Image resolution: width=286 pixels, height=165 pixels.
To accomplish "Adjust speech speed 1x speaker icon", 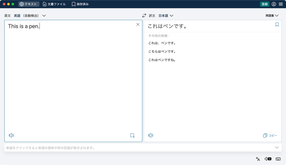I will pyautogui.click(x=268, y=159).
